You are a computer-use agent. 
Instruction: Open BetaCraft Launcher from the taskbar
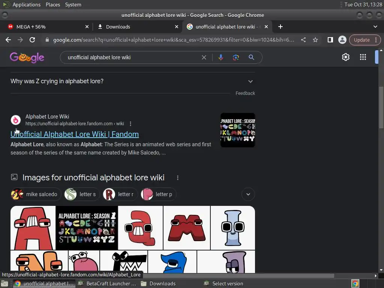coord(108,283)
